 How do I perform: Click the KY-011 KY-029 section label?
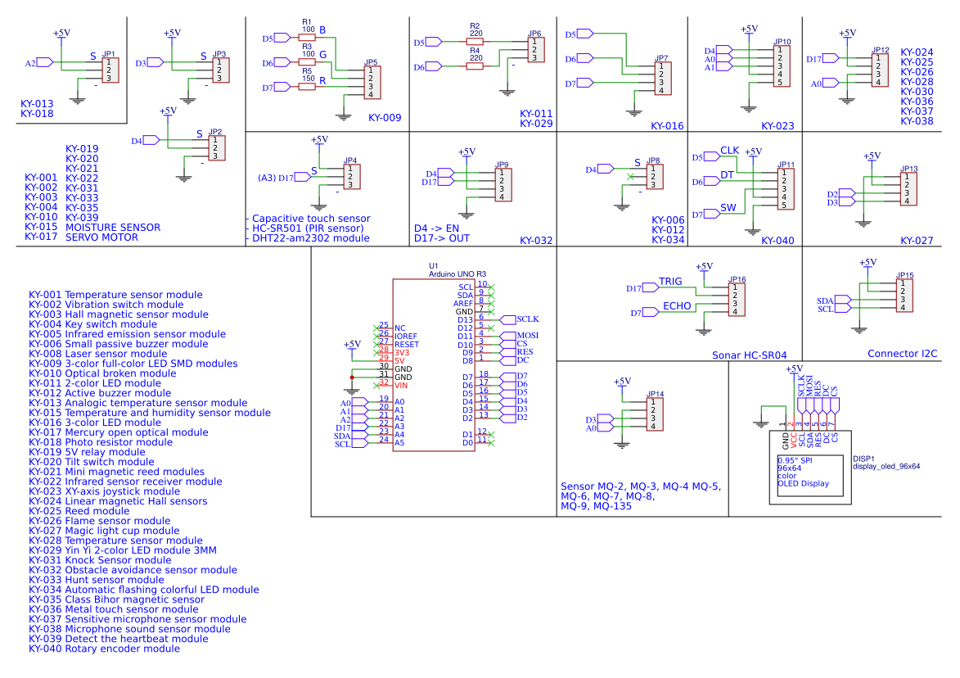pyautogui.click(x=536, y=118)
